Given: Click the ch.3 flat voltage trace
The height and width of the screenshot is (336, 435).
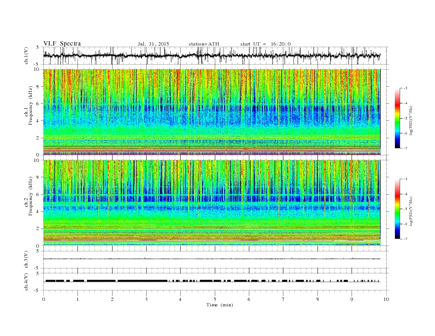Looking at the screenshot, I should [211, 259].
